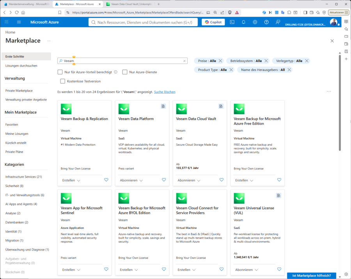Click Ist Marketplace hilfreich? button
Viewport: 351px width, 279px height.
(312, 275)
